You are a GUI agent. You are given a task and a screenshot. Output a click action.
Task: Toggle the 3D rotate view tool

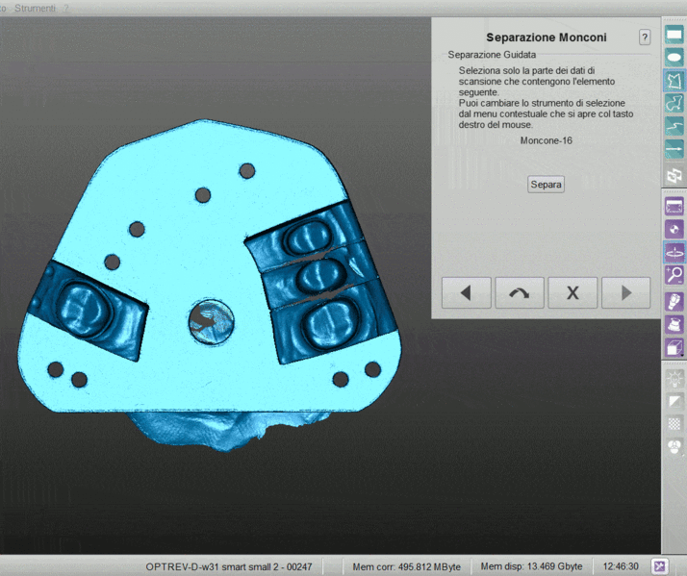674,252
